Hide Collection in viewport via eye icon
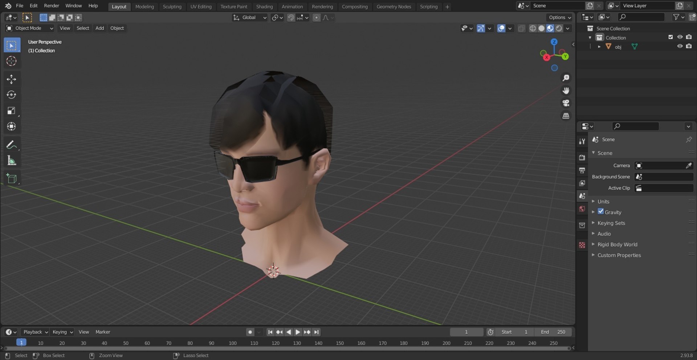The width and height of the screenshot is (697, 360). (x=680, y=37)
